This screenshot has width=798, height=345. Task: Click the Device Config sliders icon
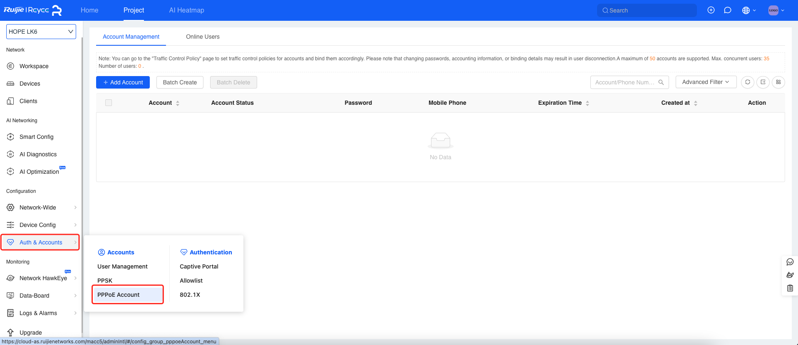[x=11, y=225]
